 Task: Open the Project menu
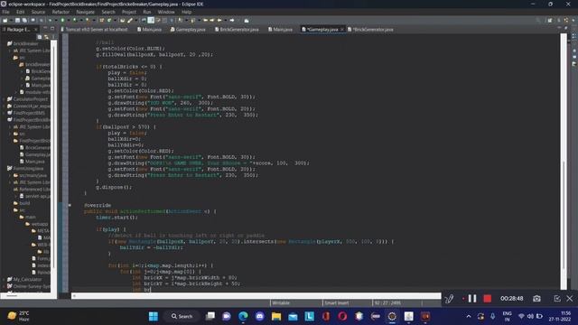coord(129,12)
